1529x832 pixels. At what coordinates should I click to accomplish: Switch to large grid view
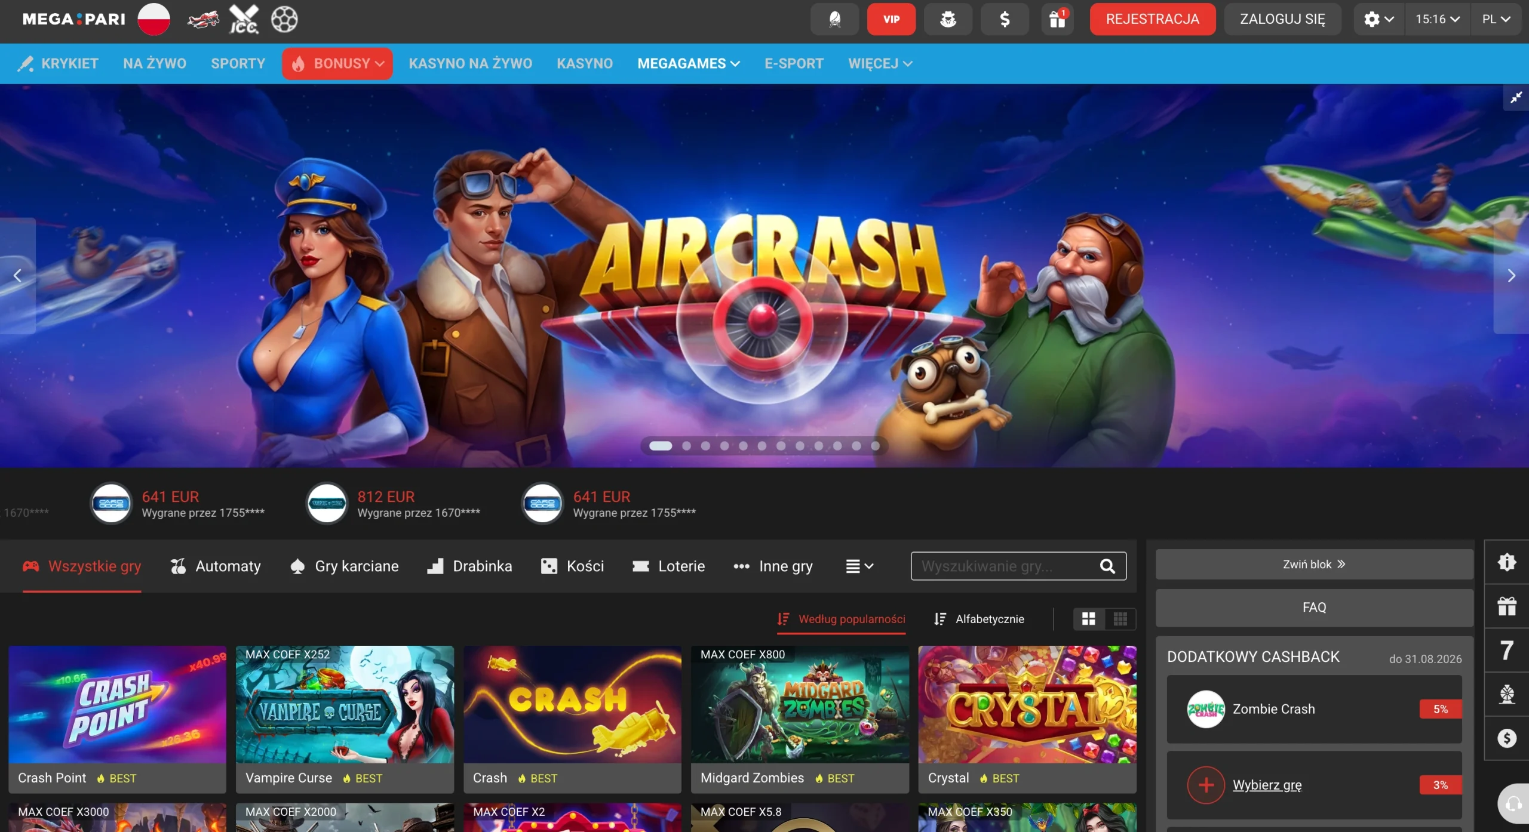click(x=1089, y=619)
